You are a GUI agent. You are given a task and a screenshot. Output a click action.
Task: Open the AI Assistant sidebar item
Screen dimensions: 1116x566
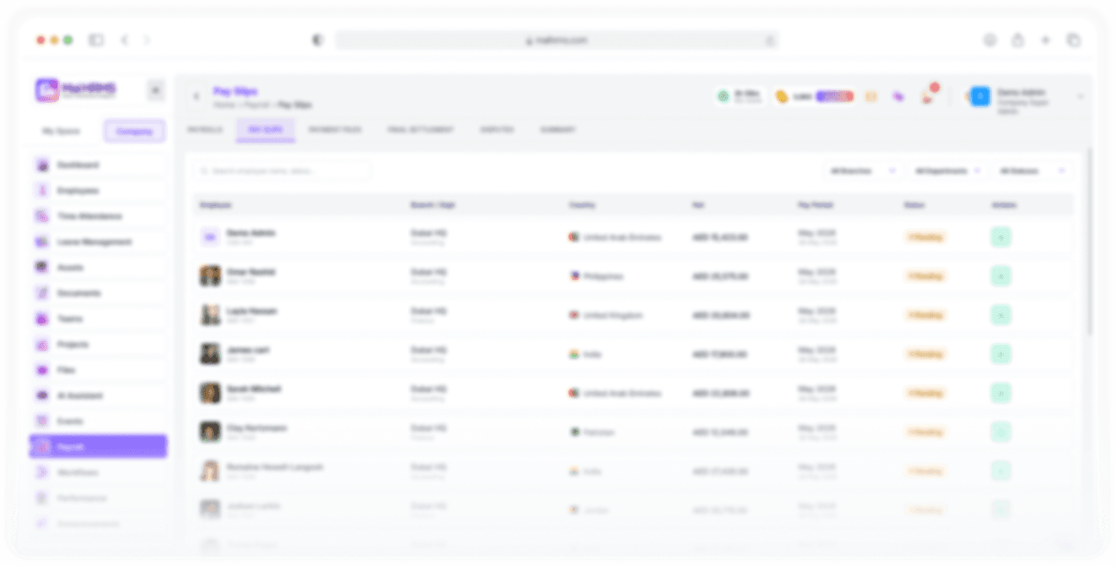coord(98,396)
